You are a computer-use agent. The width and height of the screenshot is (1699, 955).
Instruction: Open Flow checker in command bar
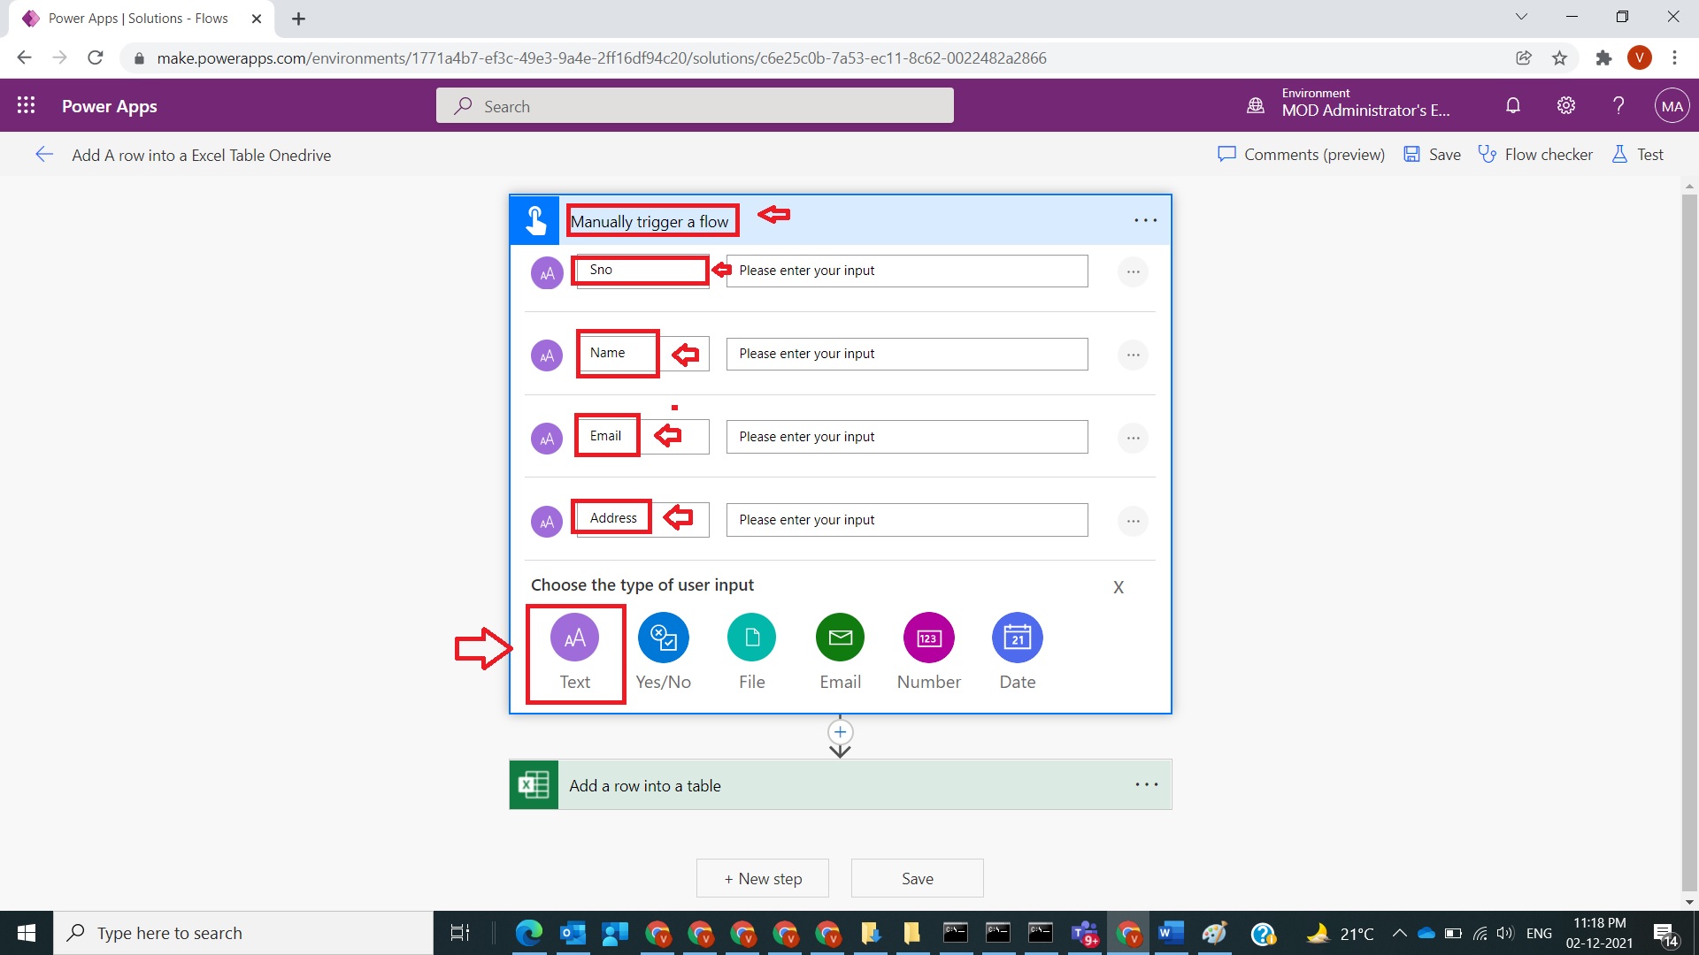pos(1535,155)
